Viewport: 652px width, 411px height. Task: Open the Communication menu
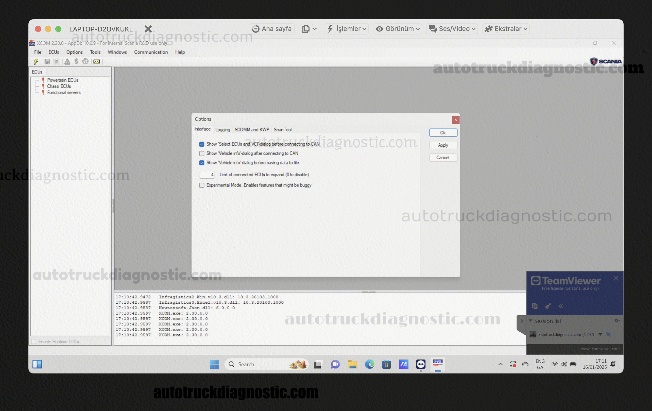pyautogui.click(x=151, y=52)
